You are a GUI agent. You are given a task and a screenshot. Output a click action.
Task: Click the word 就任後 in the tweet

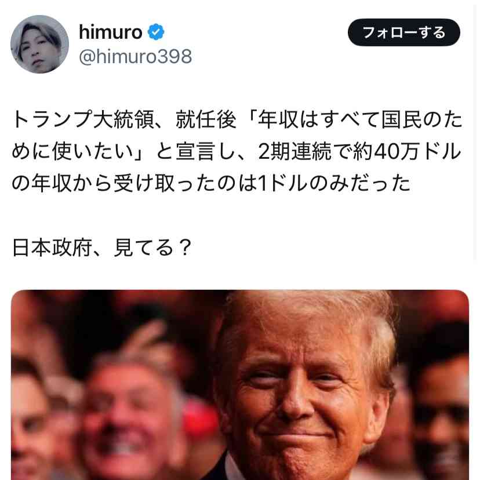pos(206,119)
